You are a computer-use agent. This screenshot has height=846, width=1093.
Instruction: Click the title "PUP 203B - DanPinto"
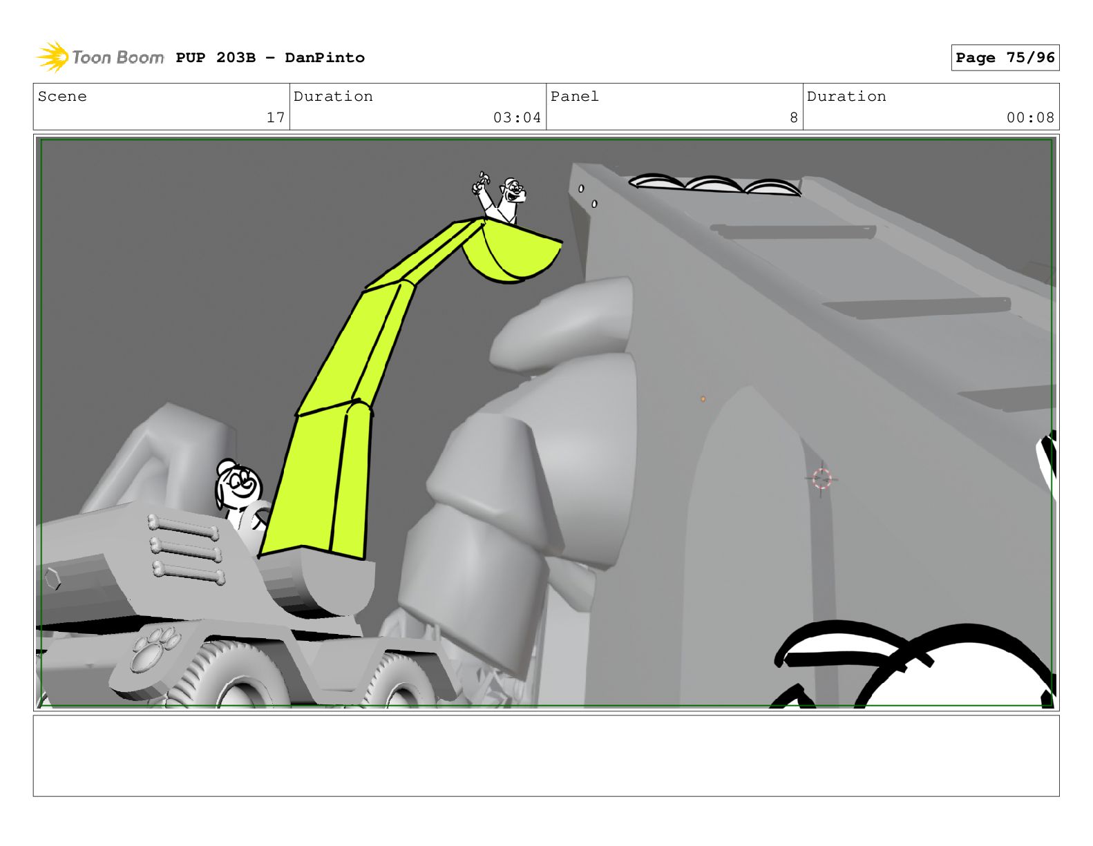(x=270, y=58)
